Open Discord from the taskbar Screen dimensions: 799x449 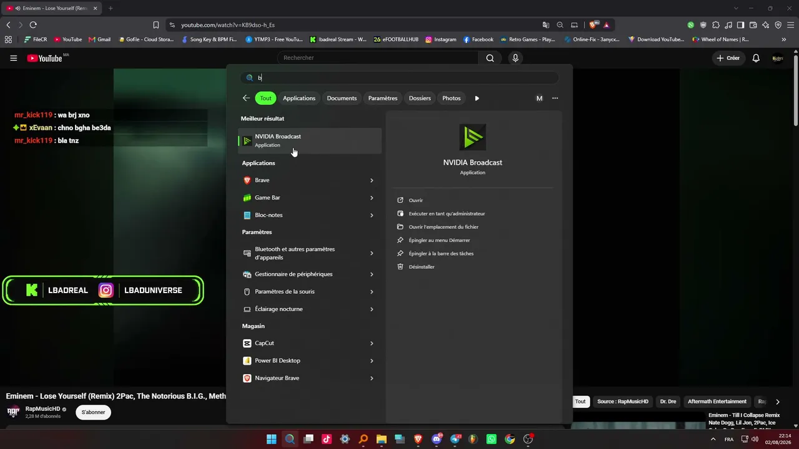click(x=436, y=439)
